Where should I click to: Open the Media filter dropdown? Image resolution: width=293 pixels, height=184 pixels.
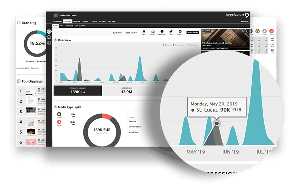pyautogui.click(x=152, y=32)
